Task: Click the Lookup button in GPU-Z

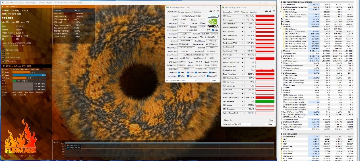Action: click(213, 16)
